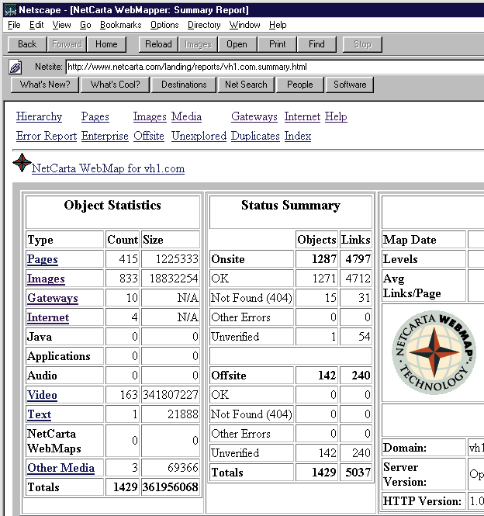
Task: Click into the Netsite URL field
Action: pyautogui.click(x=275, y=68)
